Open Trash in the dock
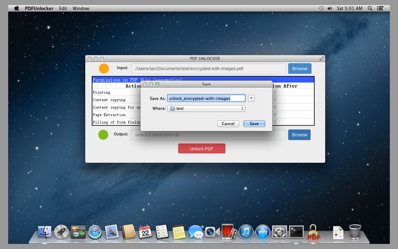Viewport: 398px width, 249px height. click(355, 232)
